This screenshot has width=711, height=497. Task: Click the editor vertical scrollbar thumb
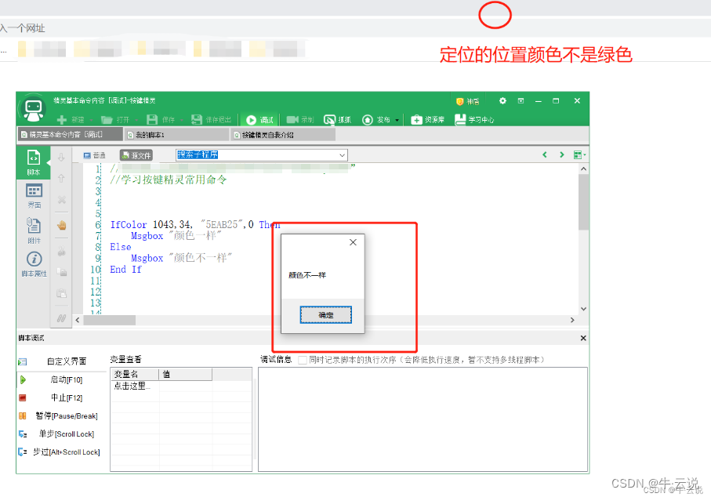pyautogui.click(x=583, y=203)
